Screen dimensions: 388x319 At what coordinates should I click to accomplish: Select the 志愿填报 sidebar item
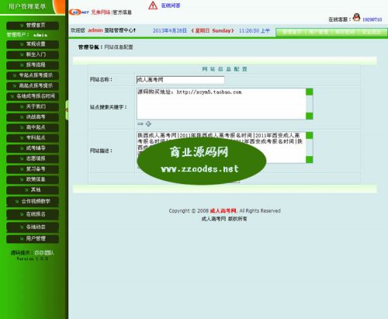pos(33,158)
